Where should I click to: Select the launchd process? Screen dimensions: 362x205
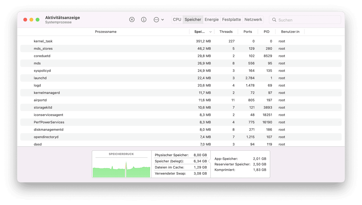coord(181,78)
